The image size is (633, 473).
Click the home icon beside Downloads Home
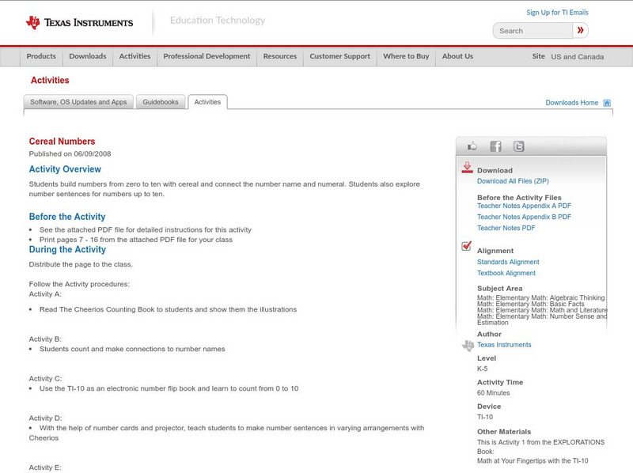(607, 103)
